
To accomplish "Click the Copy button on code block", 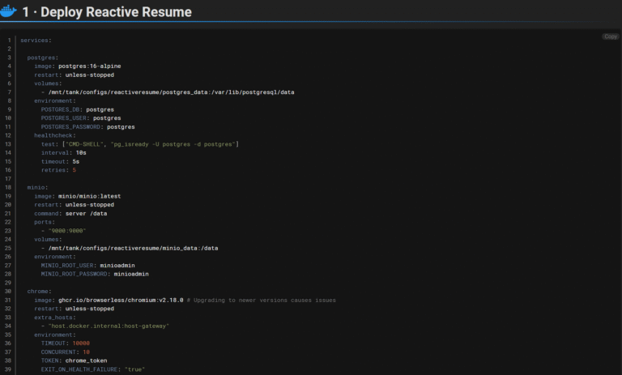I will click(610, 36).
